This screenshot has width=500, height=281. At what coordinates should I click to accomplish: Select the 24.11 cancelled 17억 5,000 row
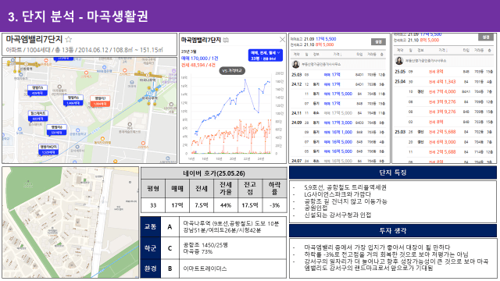[x=338, y=112]
